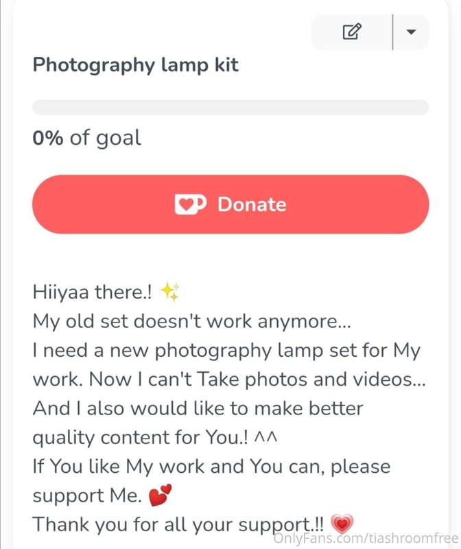Open the dropdown arrow beside edit
The width and height of the screenshot is (461, 549).
coord(411,32)
